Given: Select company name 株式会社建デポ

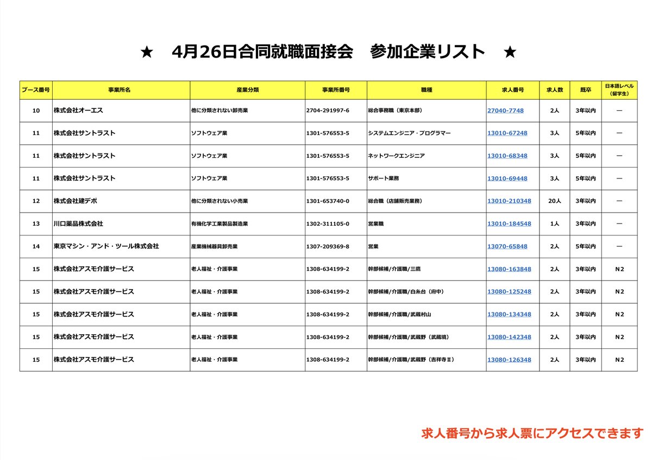Looking at the screenshot, I should pos(76,201).
